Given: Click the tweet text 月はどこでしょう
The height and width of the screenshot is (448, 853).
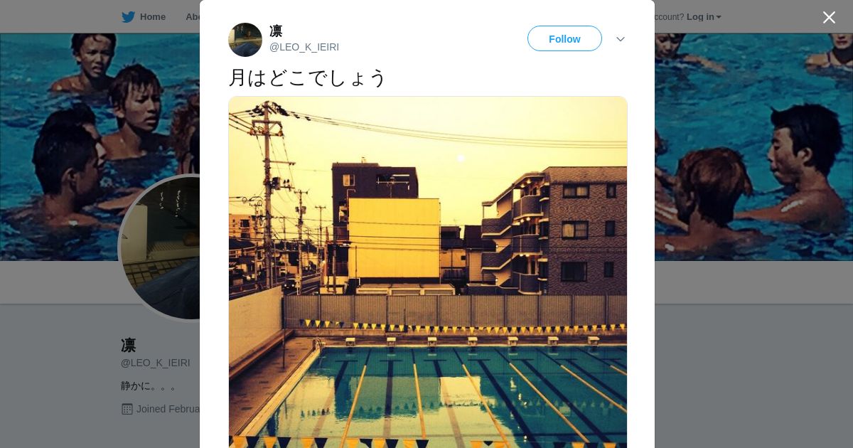Looking at the screenshot, I should pos(307,78).
